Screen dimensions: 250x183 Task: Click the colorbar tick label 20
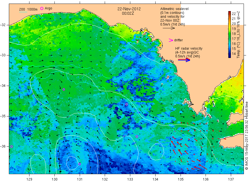234,24
